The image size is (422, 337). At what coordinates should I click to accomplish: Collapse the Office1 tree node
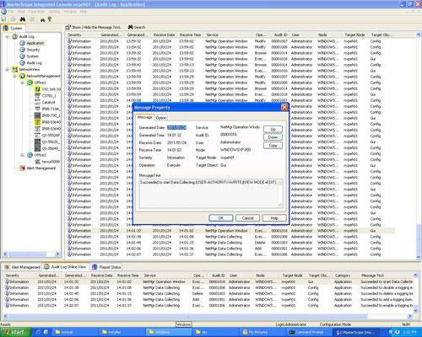coord(23,83)
